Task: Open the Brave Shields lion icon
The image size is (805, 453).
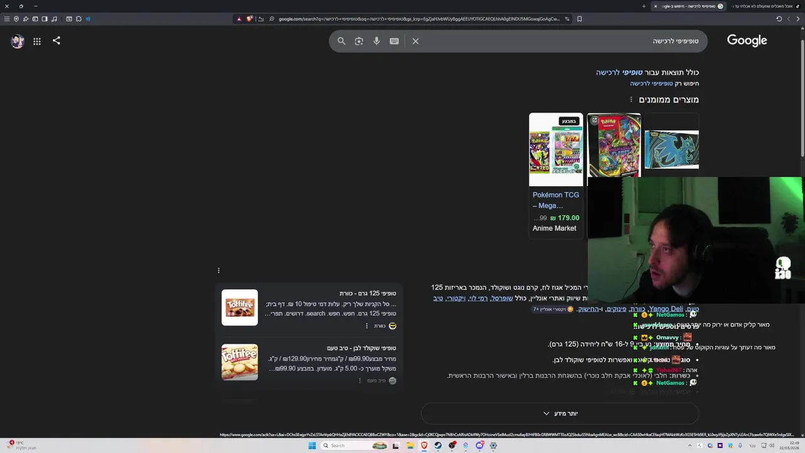Action: tap(250, 19)
